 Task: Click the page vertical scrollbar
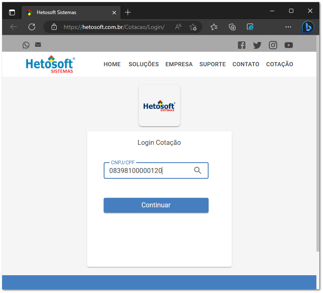[x=318, y=143]
